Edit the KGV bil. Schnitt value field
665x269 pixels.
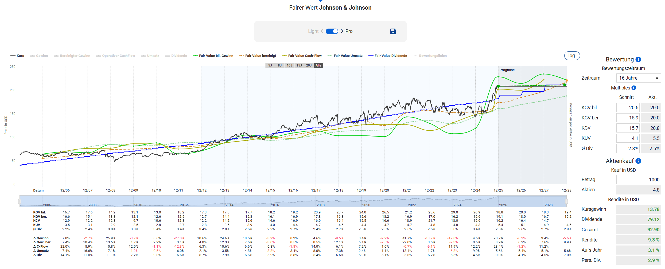coord(628,108)
